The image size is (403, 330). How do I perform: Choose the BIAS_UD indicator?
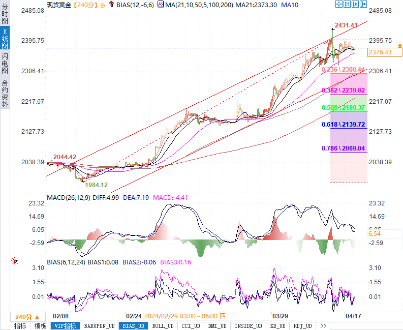[133, 326]
